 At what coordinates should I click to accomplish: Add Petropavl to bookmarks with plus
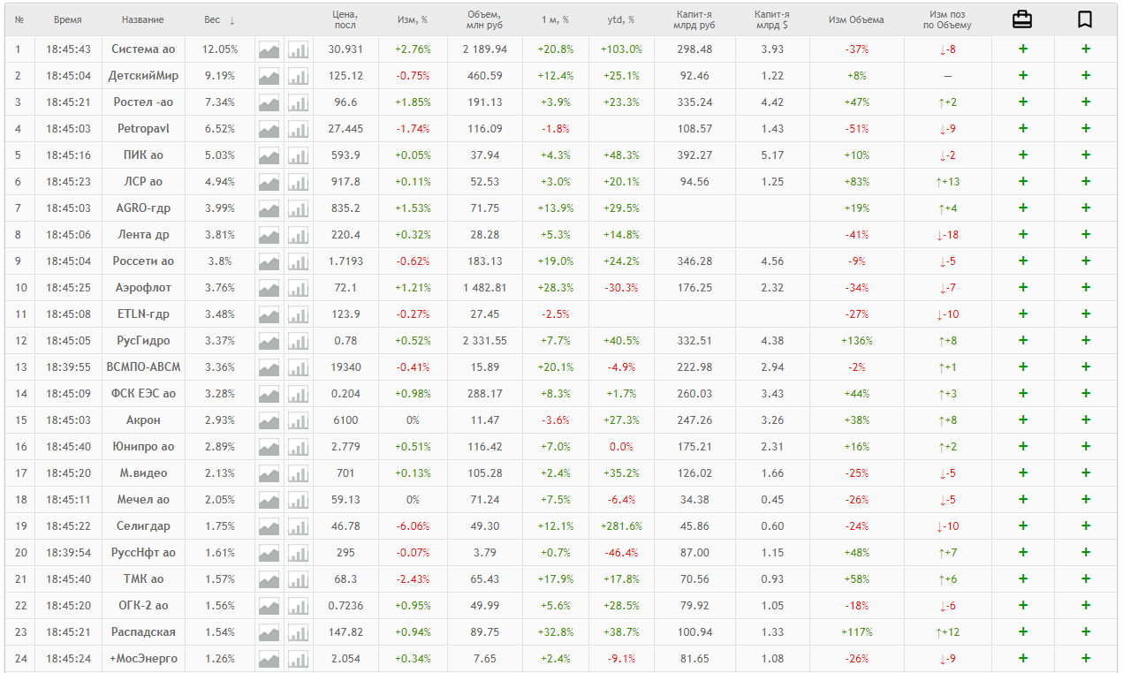click(1085, 129)
